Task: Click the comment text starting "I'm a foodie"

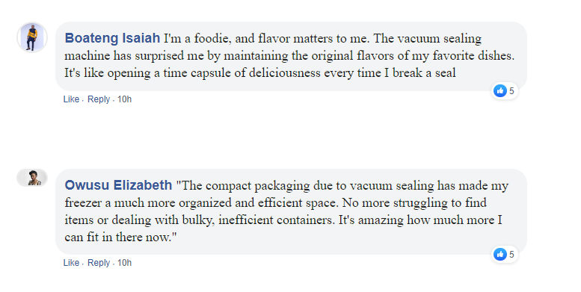Action: coord(289,55)
